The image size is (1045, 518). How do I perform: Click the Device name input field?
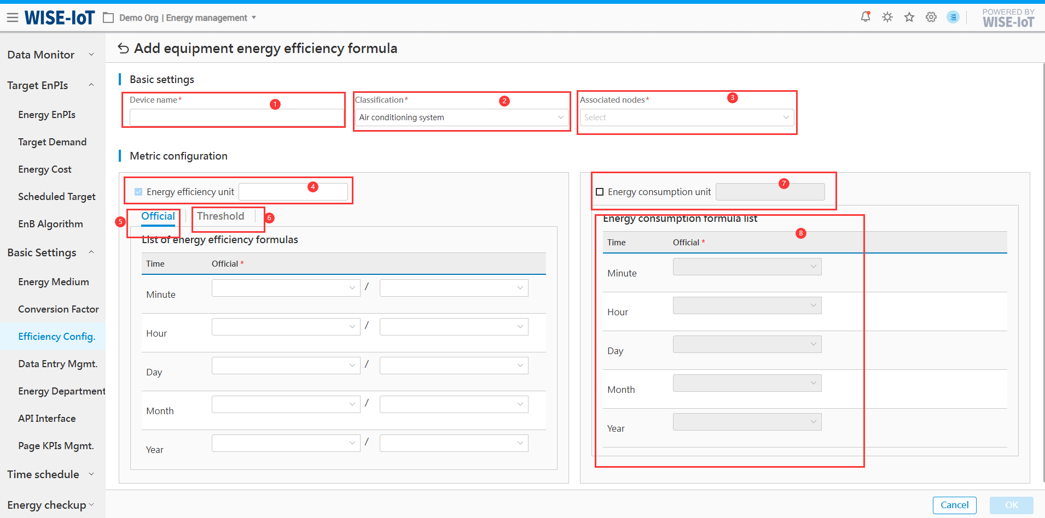tap(236, 117)
